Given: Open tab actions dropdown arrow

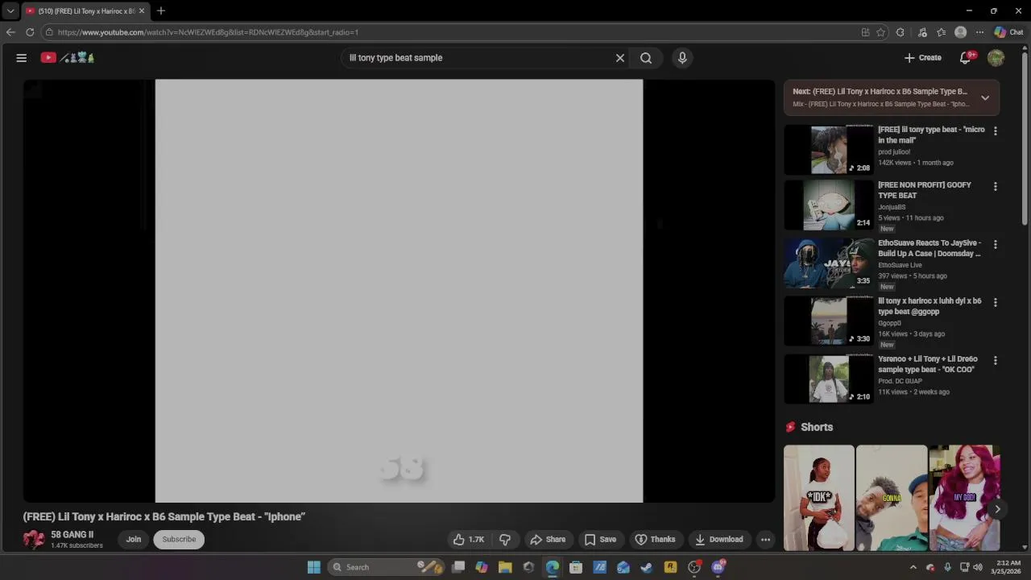Looking at the screenshot, I should pos(10,11).
